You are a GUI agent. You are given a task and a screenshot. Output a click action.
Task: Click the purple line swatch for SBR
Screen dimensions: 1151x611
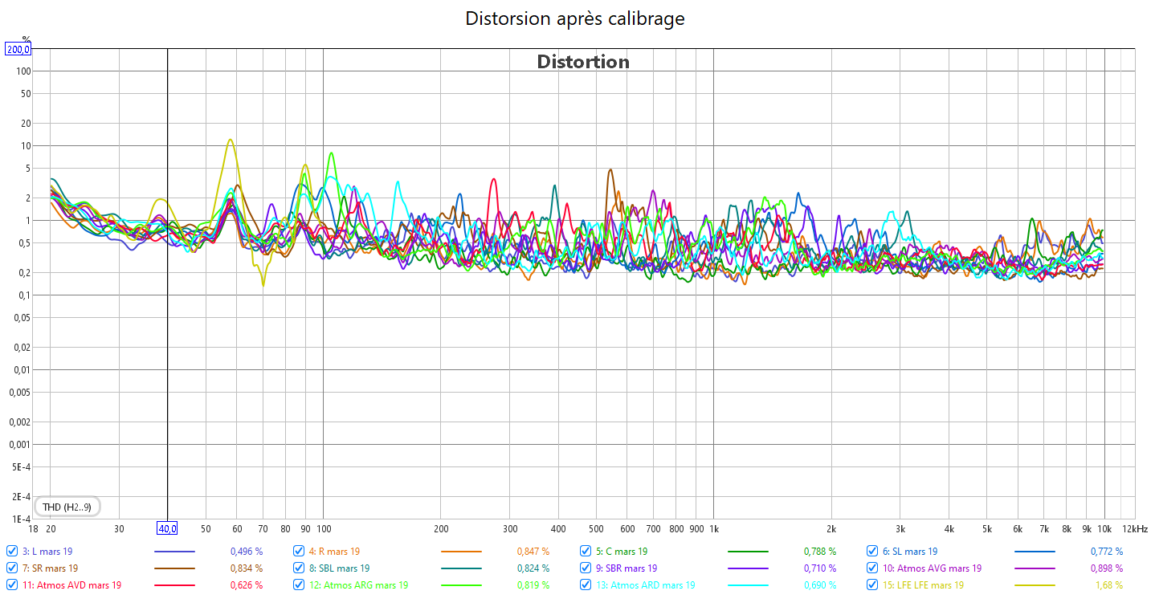coord(748,568)
